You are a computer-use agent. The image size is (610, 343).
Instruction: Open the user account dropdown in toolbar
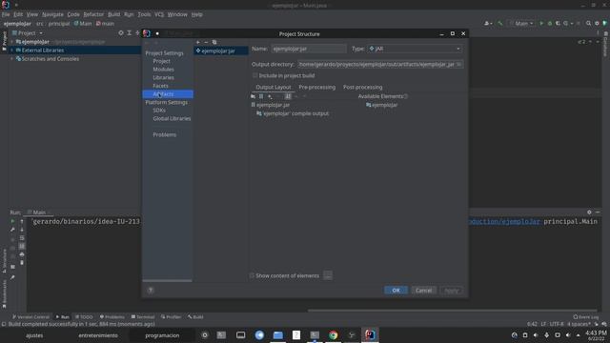pyautogui.click(x=488, y=23)
